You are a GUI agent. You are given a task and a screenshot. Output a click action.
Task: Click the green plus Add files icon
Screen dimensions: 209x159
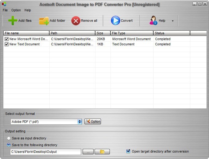(x=13, y=21)
